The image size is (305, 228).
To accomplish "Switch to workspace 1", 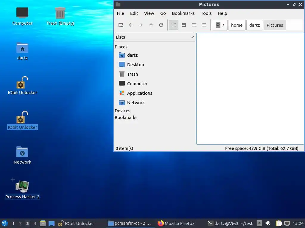I will pyautogui.click(x=13, y=224).
